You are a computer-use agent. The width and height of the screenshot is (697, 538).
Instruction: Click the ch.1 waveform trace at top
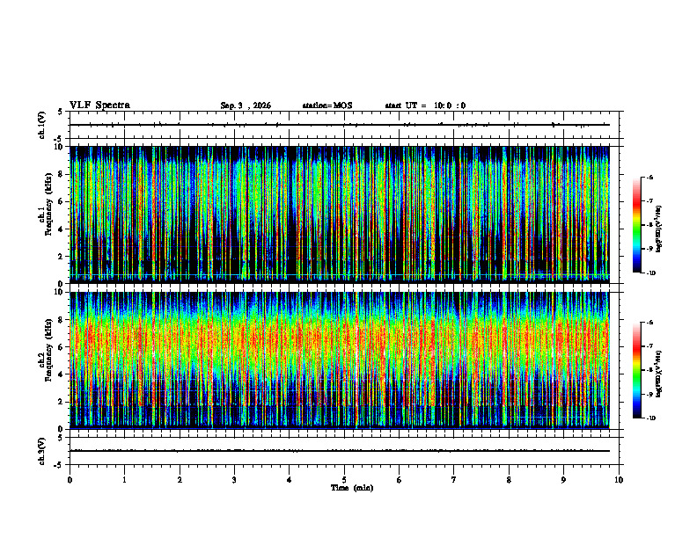pyautogui.click(x=340, y=125)
